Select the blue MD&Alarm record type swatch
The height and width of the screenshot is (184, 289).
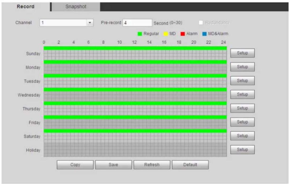tap(204, 34)
